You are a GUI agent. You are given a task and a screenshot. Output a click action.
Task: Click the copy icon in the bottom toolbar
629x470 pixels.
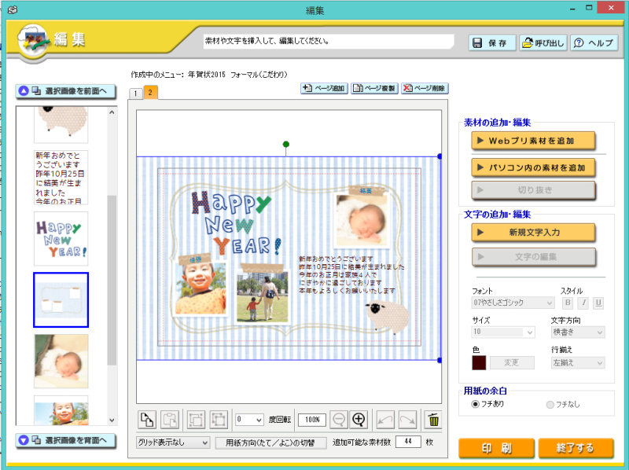pos(147,420)
